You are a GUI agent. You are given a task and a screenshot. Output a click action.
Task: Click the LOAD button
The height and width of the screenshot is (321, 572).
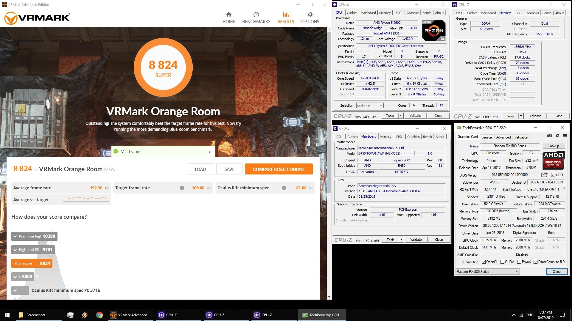pos(200,169)
